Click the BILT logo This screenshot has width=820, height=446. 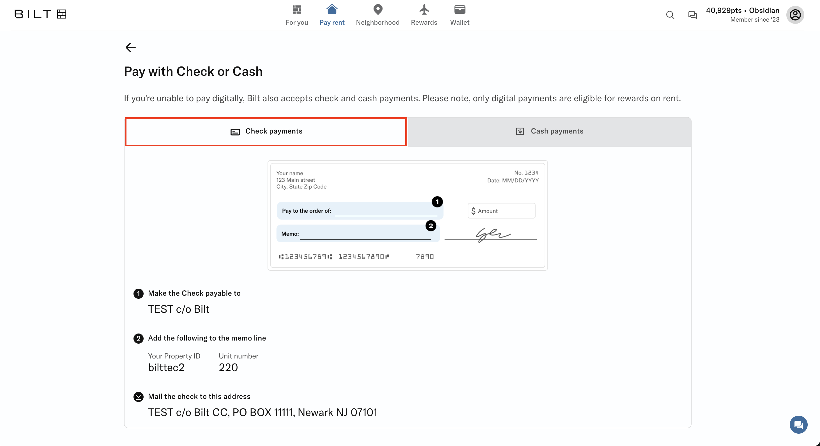point(40,14)
